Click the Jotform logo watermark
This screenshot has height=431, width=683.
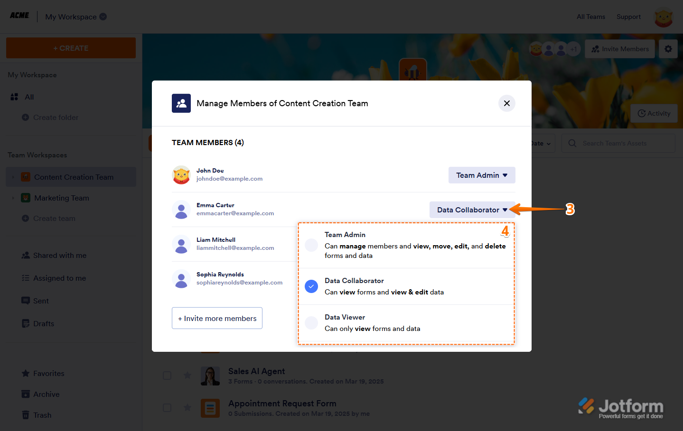pos(621,407)
